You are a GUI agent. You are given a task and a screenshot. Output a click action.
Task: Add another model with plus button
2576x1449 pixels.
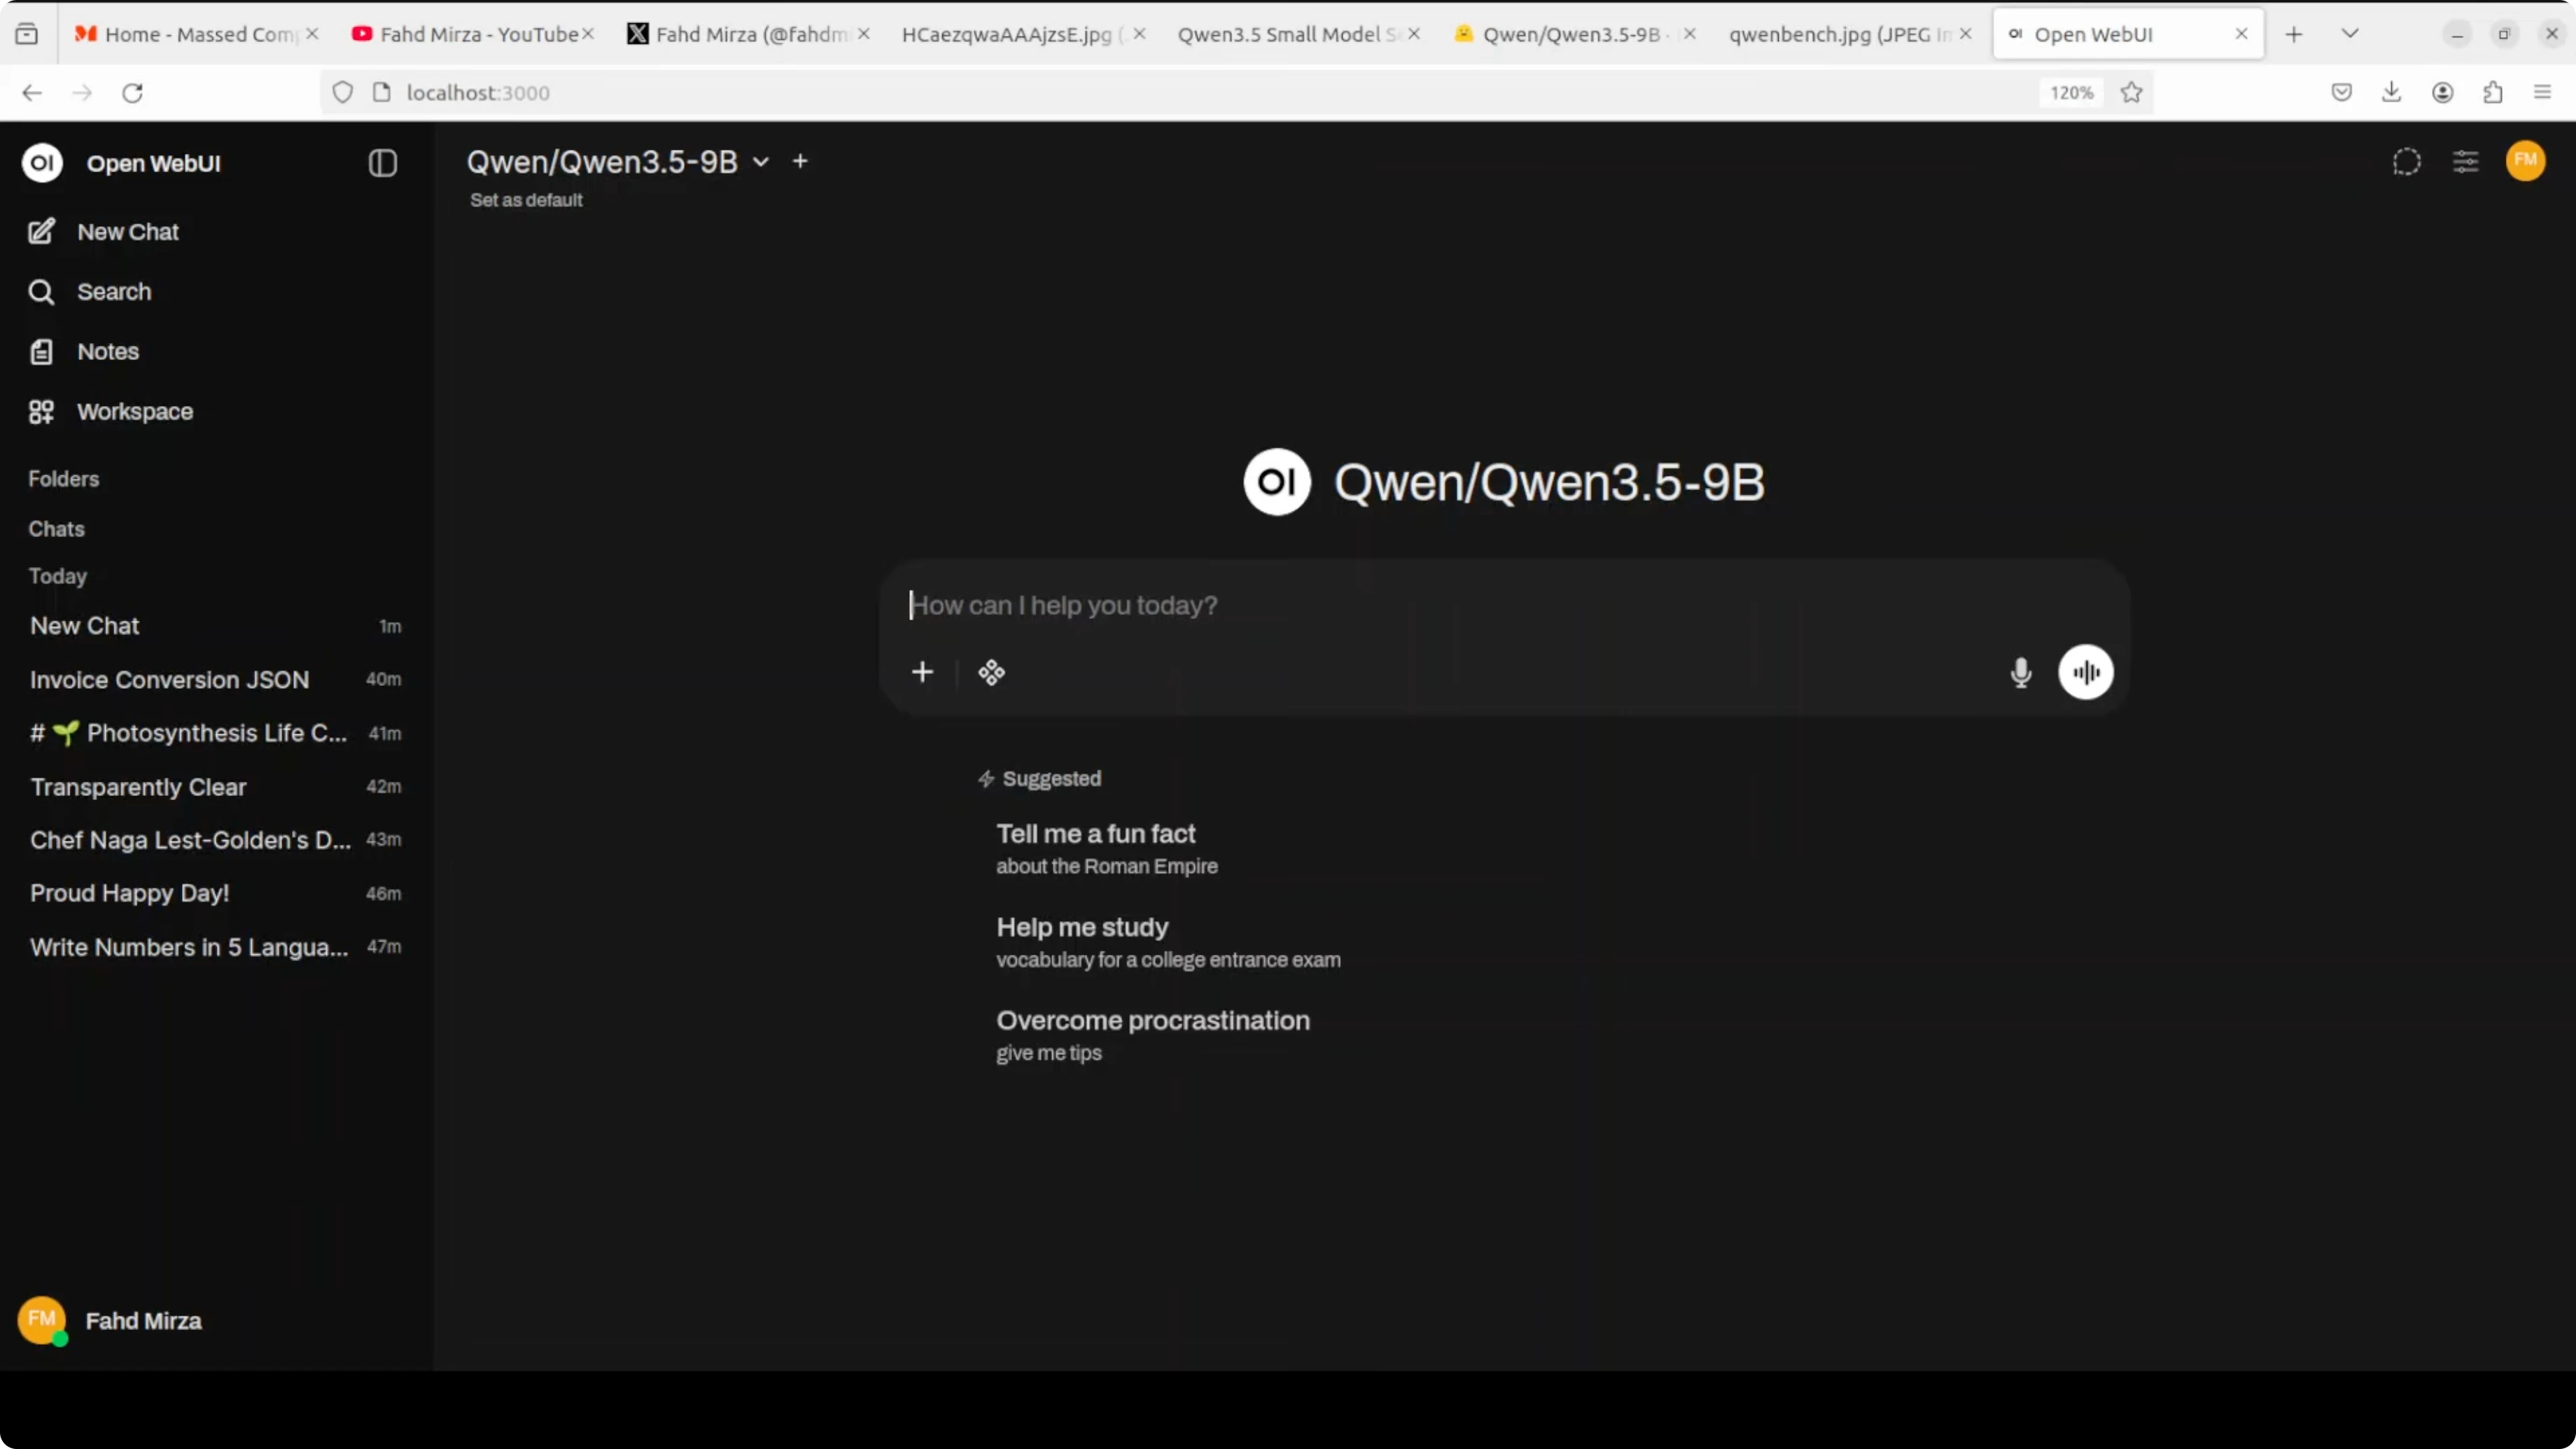(800, 161)
